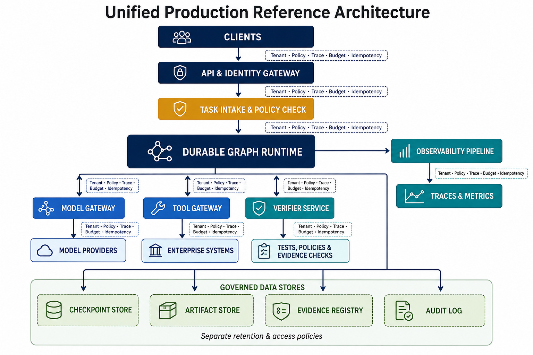Screen dimensions: 533x355
Task: Click the context tag between Clients and API Gateway
Action: [326, 55]
